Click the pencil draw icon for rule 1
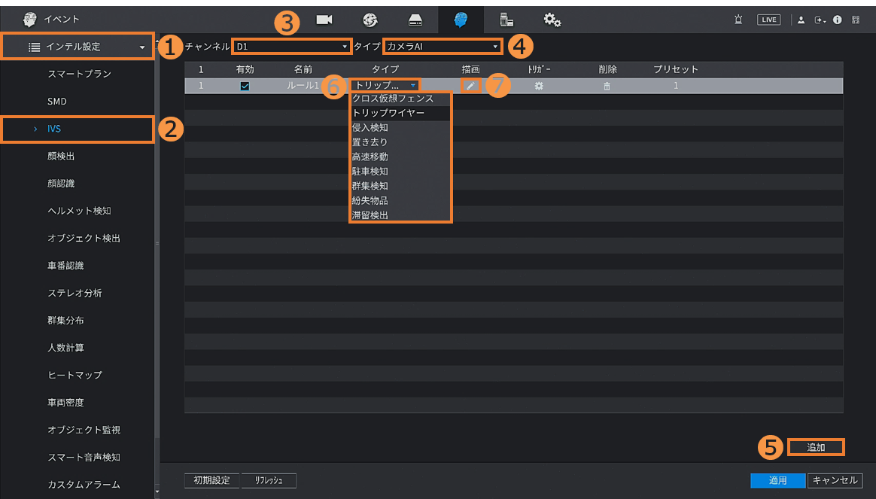This screenshot has height=499, width=876. [x=470, y=86]
